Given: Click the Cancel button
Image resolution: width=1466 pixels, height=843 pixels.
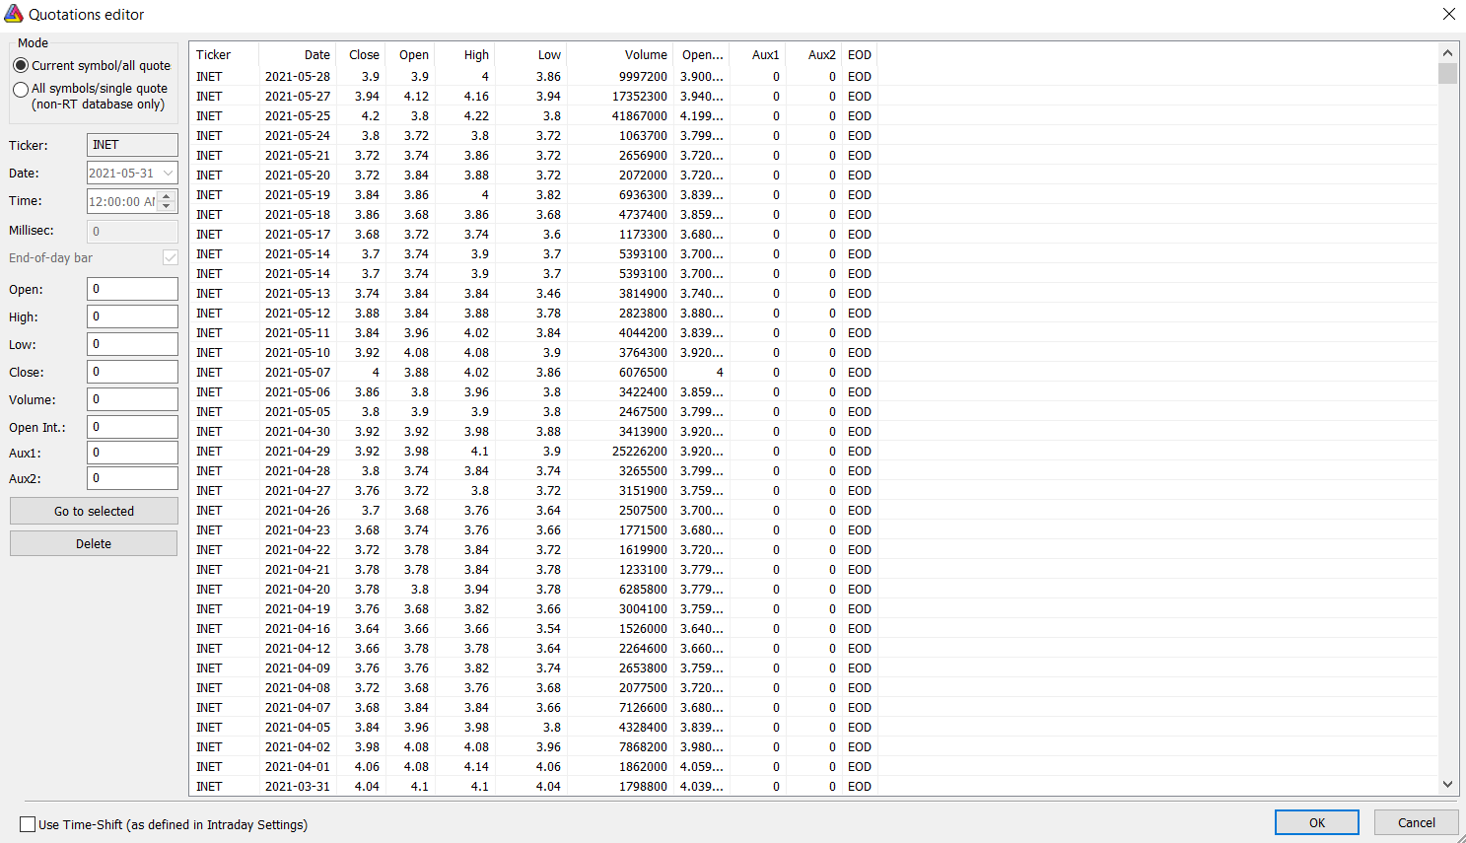Looking at the screenshot, I should pos(1416,822).
